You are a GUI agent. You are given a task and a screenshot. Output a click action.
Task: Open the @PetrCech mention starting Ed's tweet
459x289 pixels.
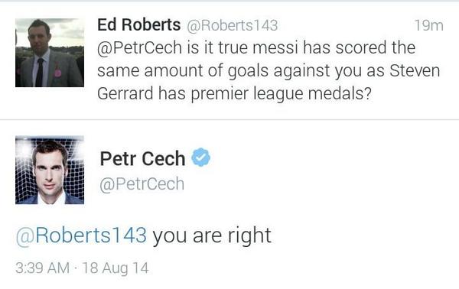pos(140,47)
